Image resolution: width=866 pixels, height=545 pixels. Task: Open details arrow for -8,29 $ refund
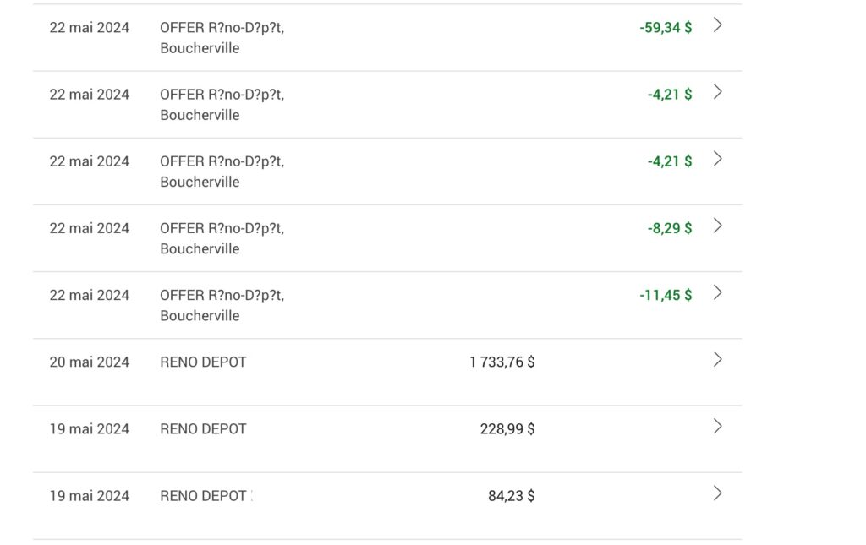click(717, 226)
